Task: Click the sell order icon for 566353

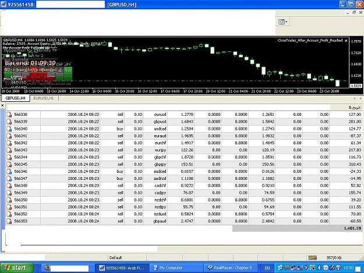Action: (9, 221)
